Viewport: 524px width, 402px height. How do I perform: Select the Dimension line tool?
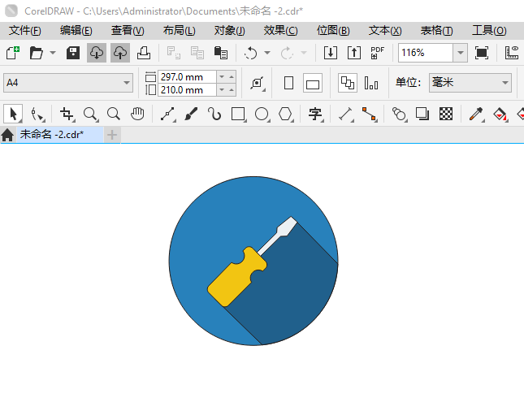point(345,115)
